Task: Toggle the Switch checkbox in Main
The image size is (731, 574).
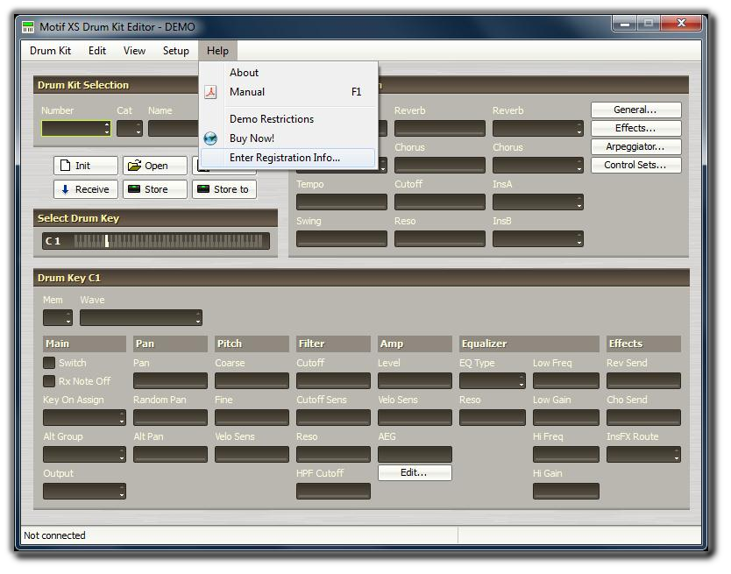Action: 49,363
